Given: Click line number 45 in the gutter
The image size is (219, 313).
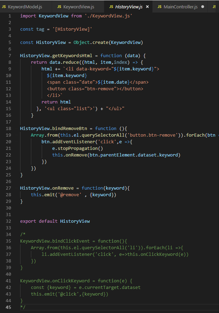Looking at the screenshot, I should (x=8, y=307).
